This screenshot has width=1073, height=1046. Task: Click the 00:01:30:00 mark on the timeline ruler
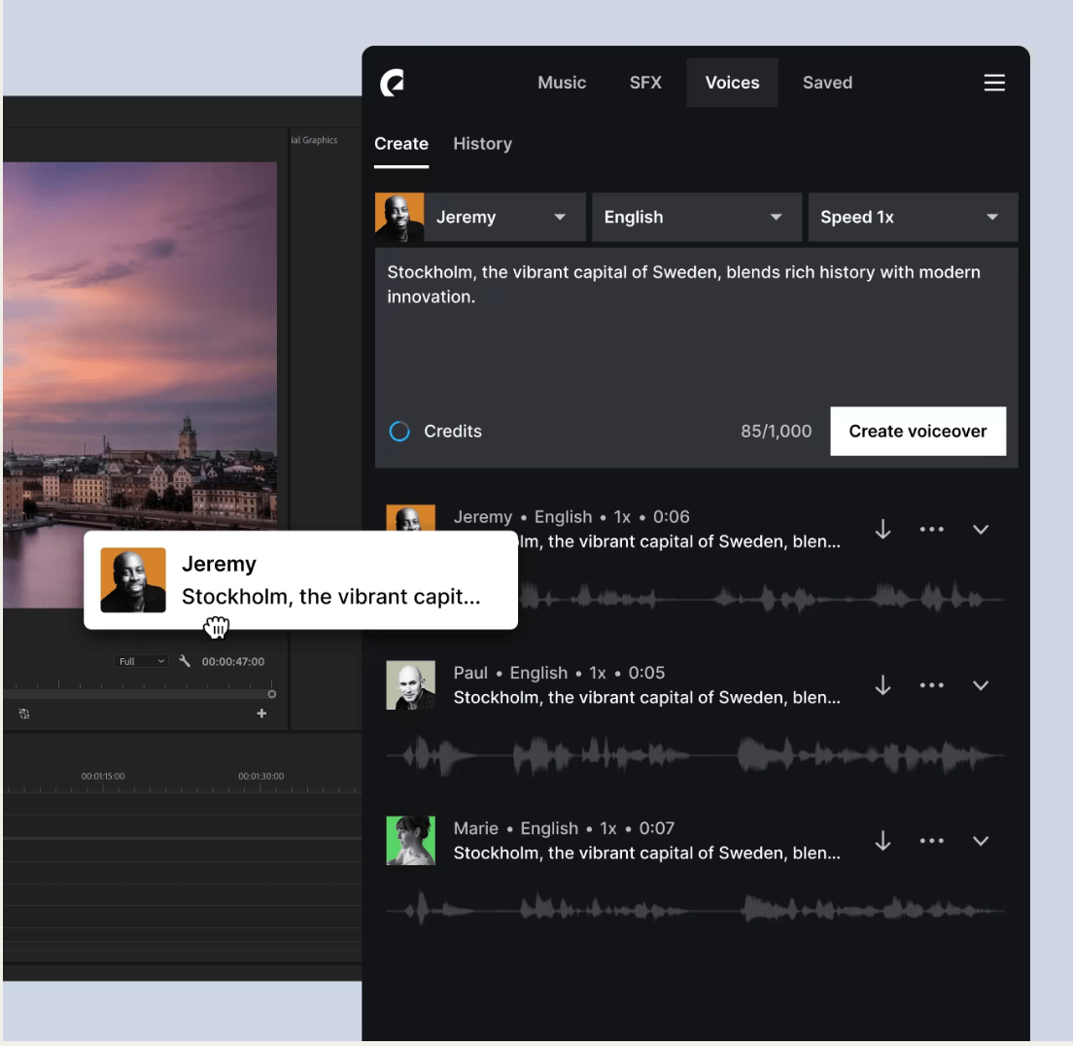coord(260,777)
